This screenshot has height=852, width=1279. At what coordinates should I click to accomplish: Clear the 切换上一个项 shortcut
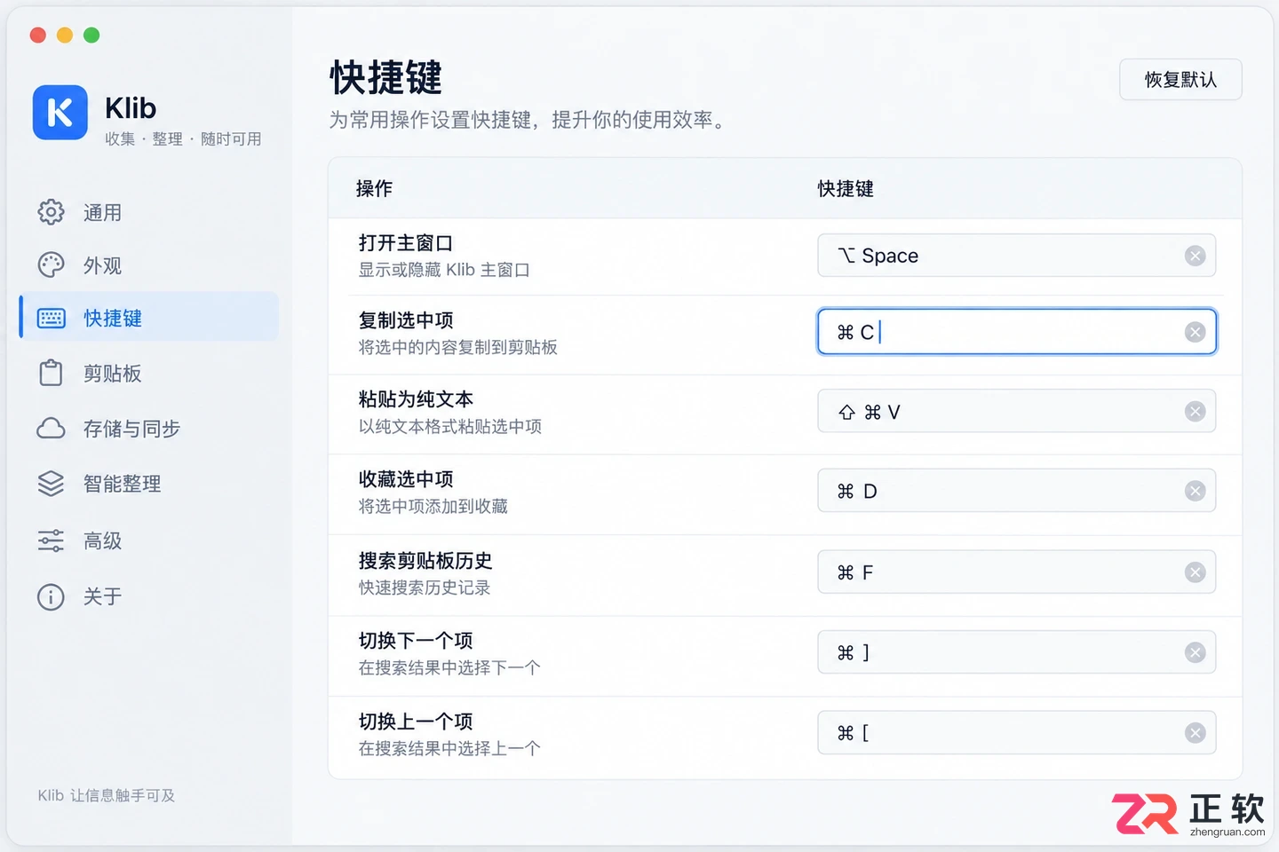coord(1195,733)
